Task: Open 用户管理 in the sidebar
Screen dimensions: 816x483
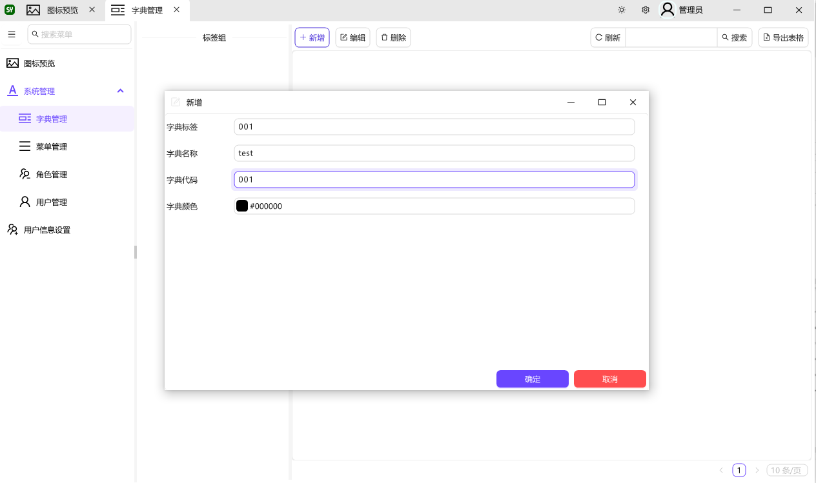Action: click(x=52, y=202)
